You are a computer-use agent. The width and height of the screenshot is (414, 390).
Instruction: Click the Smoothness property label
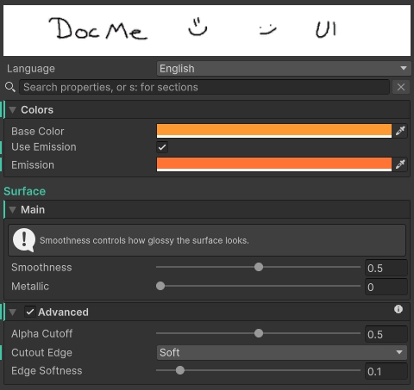point(41,268)
